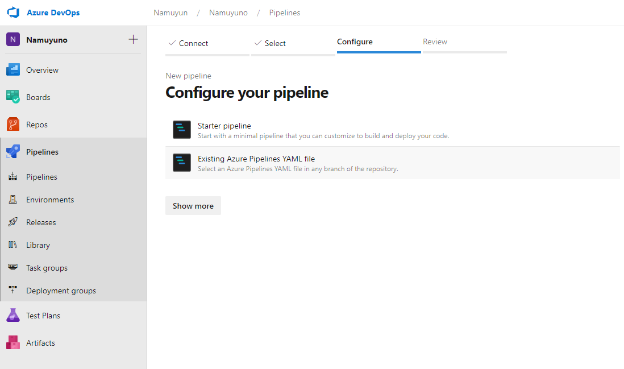The height and width of the screenshot is (369, 624).
Task: Open the Review step tab
Action: [435, 42]
